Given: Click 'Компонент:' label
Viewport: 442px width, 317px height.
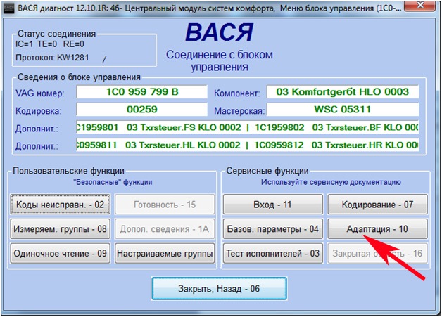Looking at the screenshot, I should (236, 93).
